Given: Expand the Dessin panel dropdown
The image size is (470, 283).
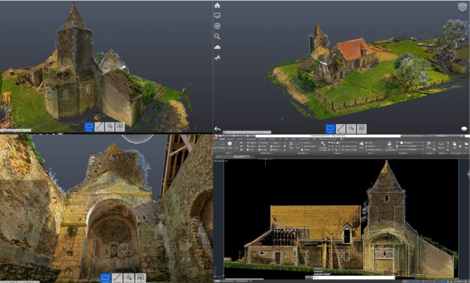Looking at the screenshot, I should tap(229, 153).
